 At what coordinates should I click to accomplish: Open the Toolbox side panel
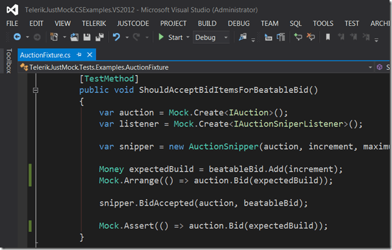click(x=9, y=61)
